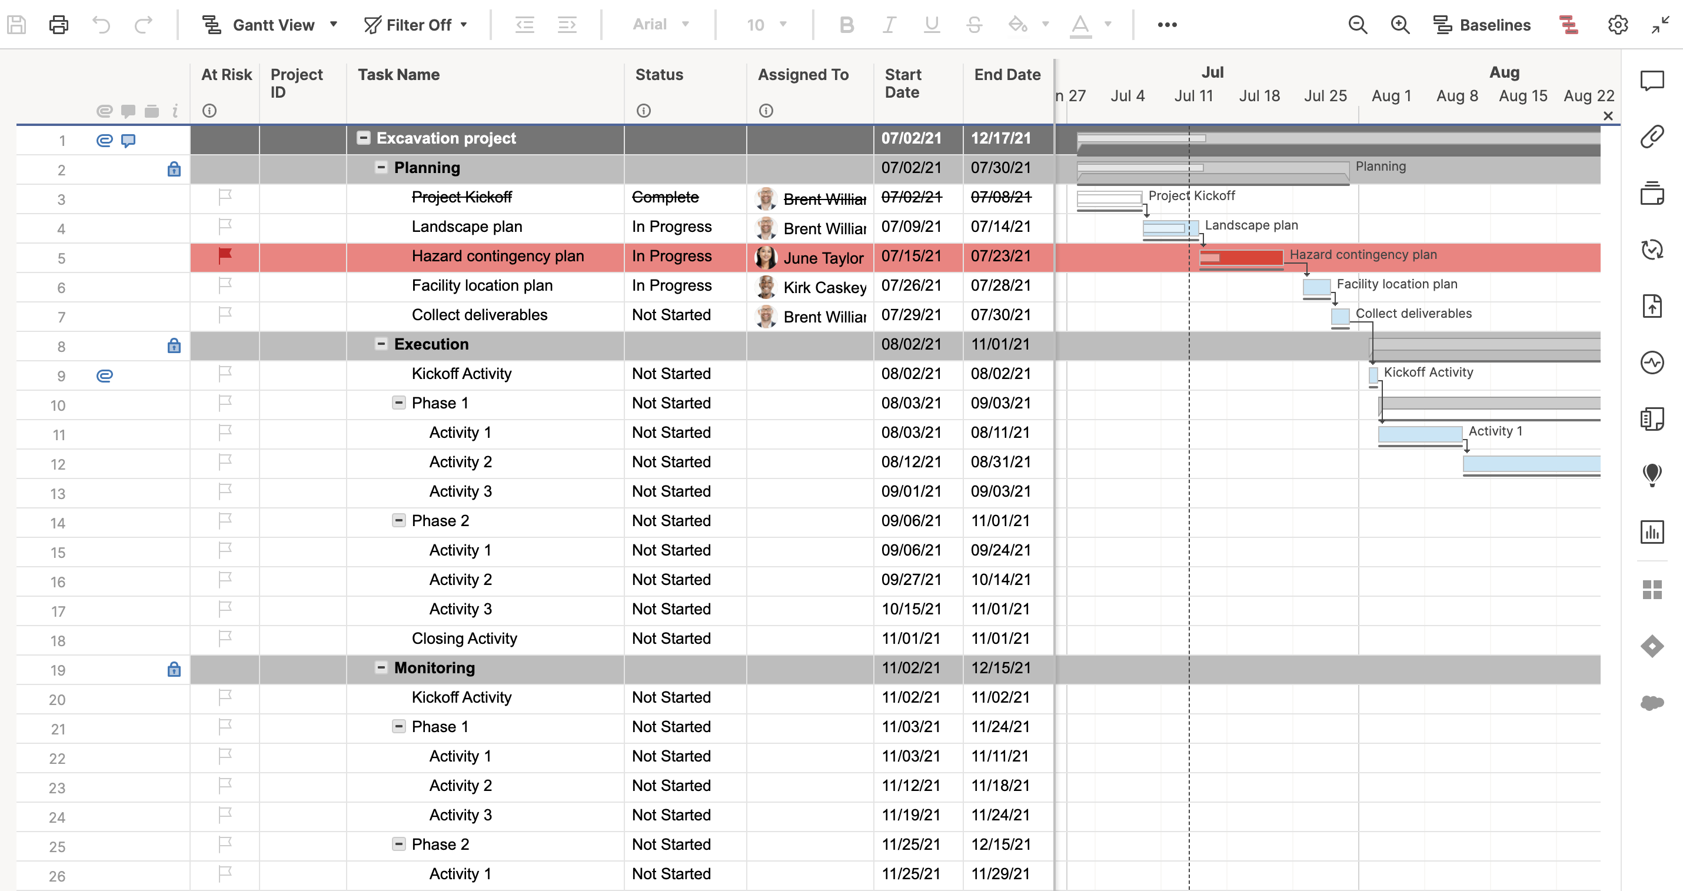
Task: Select the Task Name column header
Action: (x=398, y=75)
